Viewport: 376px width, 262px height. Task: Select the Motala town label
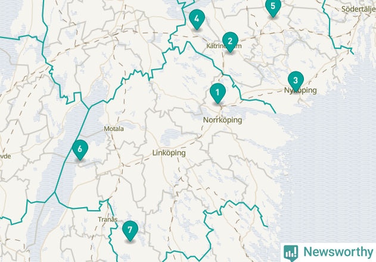pyautogui.click(x=114, y=129)
